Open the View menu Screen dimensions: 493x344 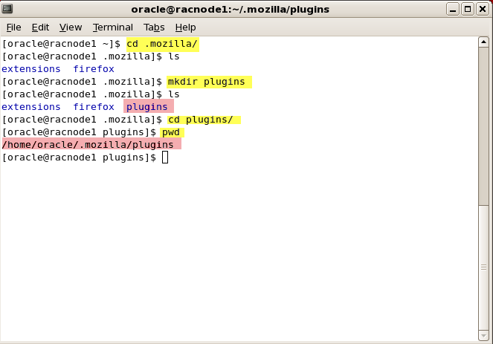(x=71, y=27)
